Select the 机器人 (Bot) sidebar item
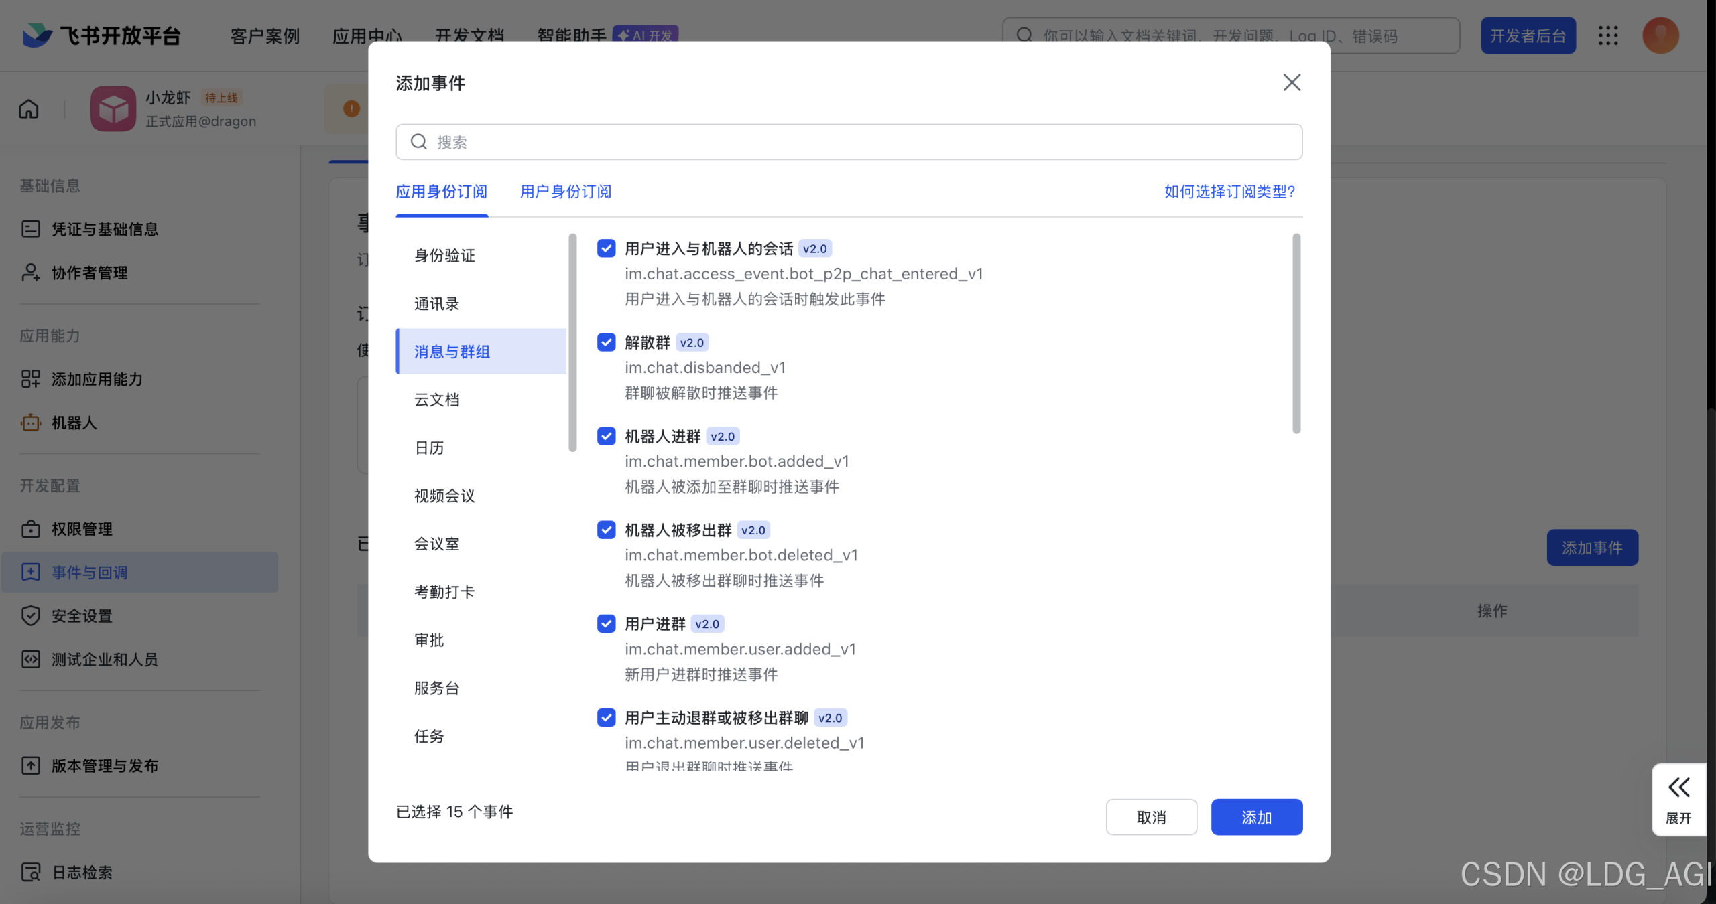This screenshot has height=904, width=1716. 75,423
